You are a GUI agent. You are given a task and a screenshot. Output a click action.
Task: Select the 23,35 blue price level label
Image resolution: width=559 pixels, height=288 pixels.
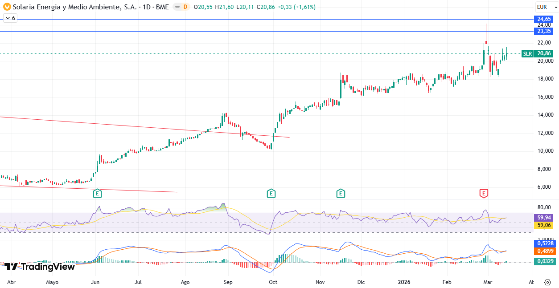click(x=544, y=31)
